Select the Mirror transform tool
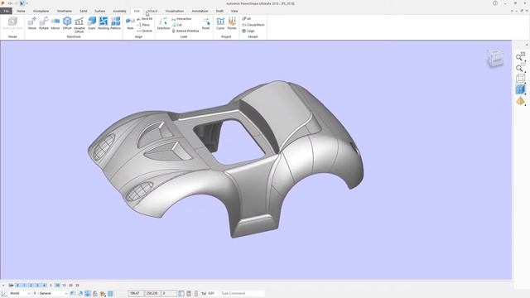Viewport: 530px width, 298px height. (x=55, y=23)
